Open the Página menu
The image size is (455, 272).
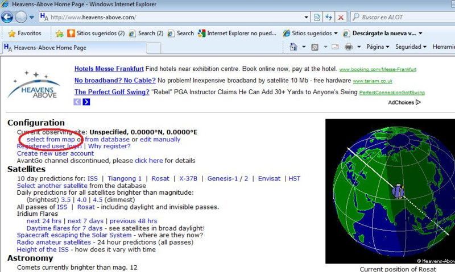click(x=378, y=47)
